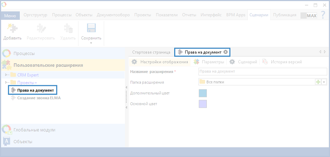Expand the CRM Expert folder
Image resolution: width=330 pixels, height=157 pixels.
(6, 75)
